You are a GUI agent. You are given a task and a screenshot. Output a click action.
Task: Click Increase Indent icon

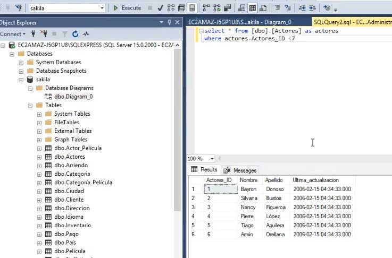point(313,8)
